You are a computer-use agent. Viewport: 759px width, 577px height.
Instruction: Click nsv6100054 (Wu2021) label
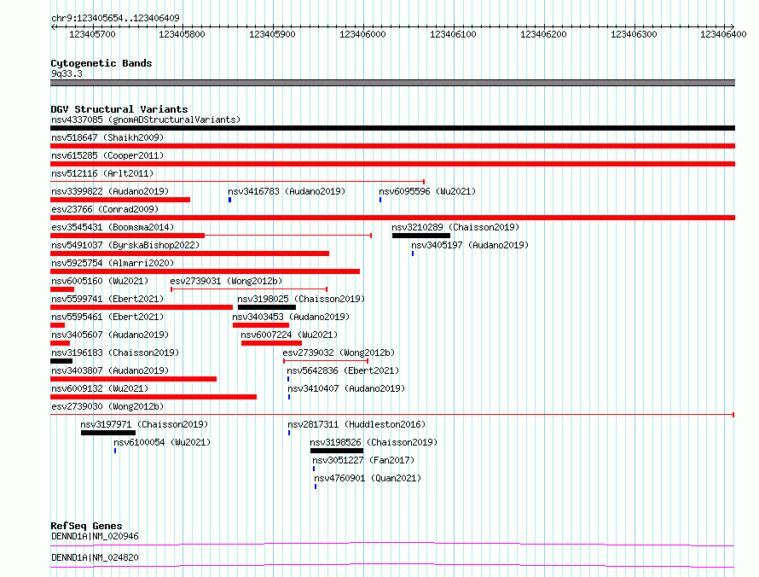[162, 442]
